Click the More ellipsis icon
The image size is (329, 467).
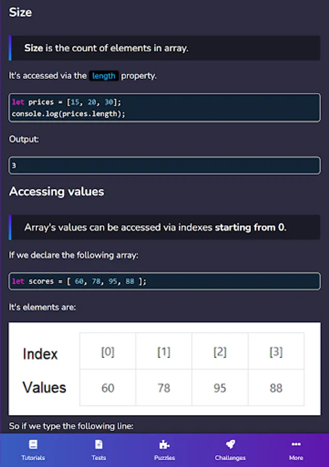[x=296, y=445]
